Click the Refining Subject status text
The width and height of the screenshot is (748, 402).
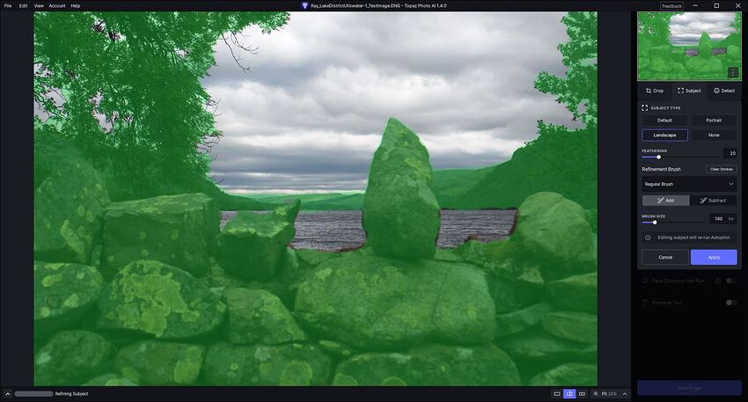coord(71,394)
